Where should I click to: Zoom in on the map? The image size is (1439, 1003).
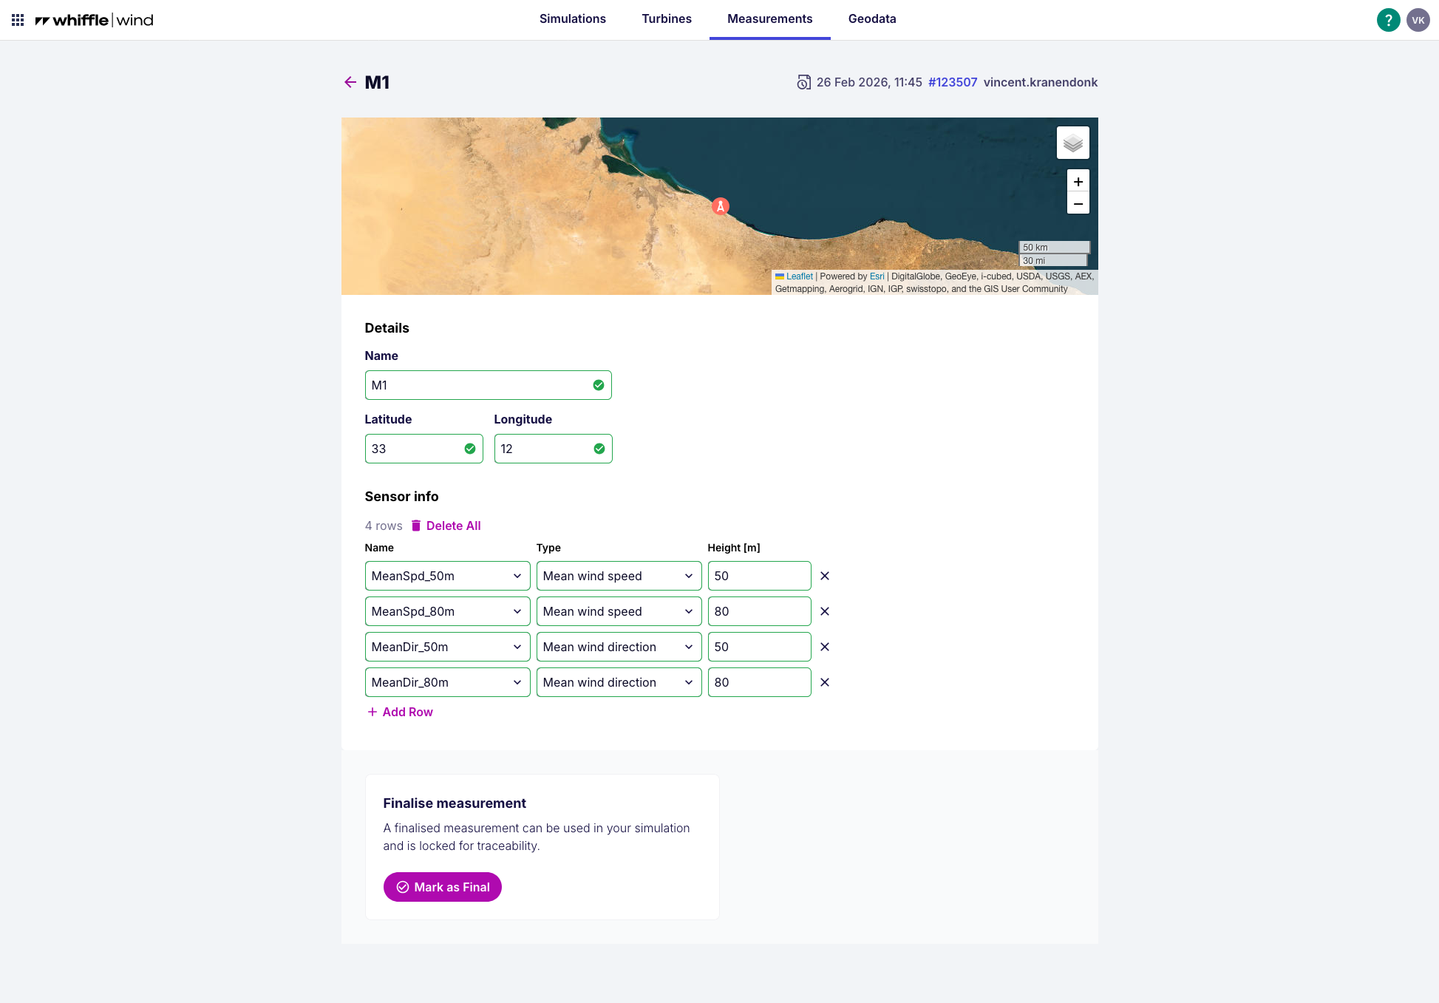(1078, 182)
